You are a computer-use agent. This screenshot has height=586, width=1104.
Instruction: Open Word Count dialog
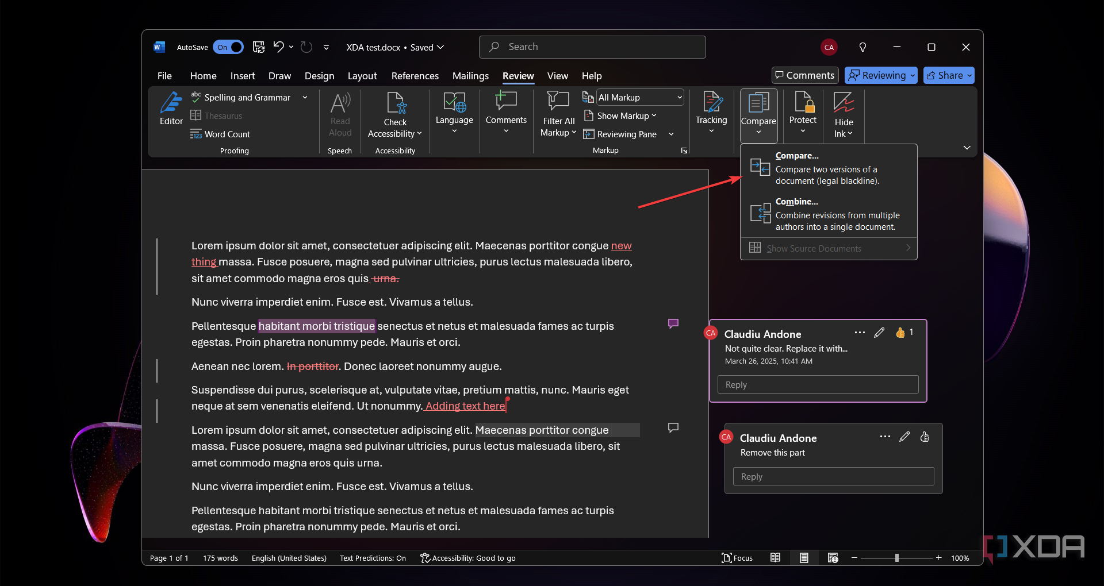pos(220,134)
